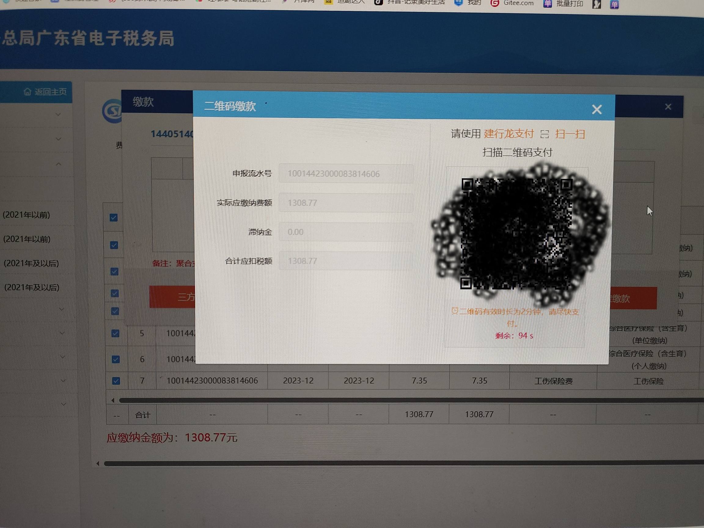Click the 申报流水号 input field
The image size is (704, 528).
tap(346, 174)
